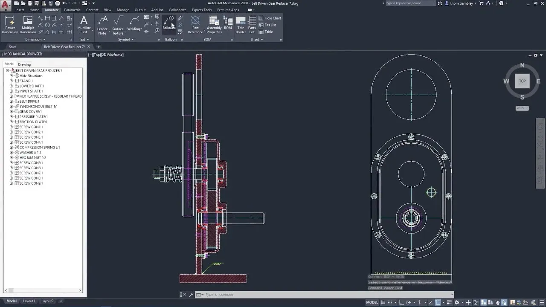Switch to the Parametric ribbon tab
The height and width of the screenshot is (307, 546).
pos(72,10)
